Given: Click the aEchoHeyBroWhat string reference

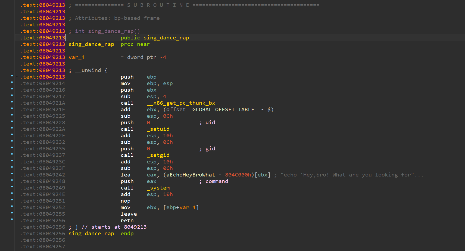Looking at the screenshot, I should [191, 175].
